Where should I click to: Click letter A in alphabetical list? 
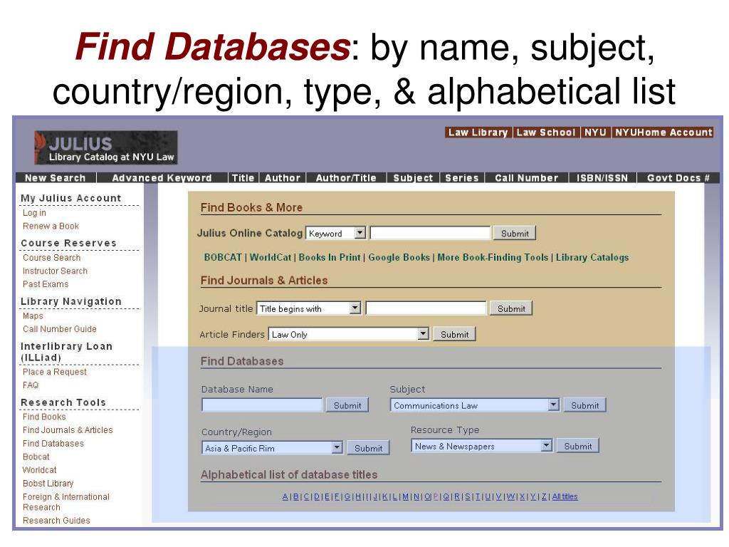click(x=285, y=496)
